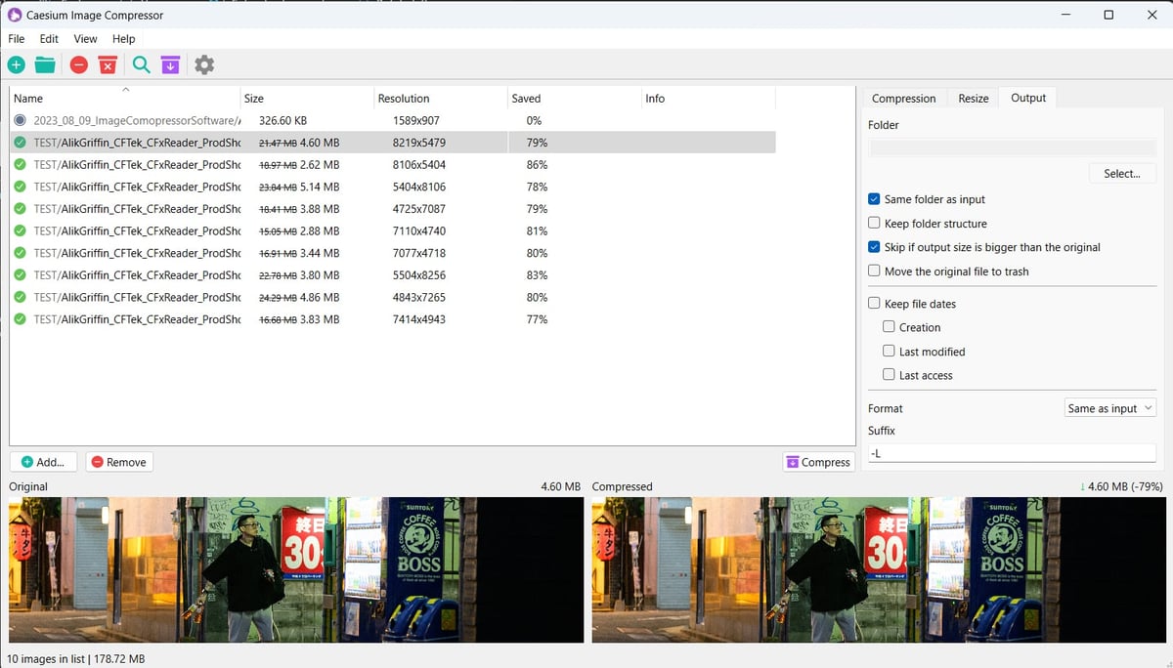Check Move the original file to trash

(874, 271)
